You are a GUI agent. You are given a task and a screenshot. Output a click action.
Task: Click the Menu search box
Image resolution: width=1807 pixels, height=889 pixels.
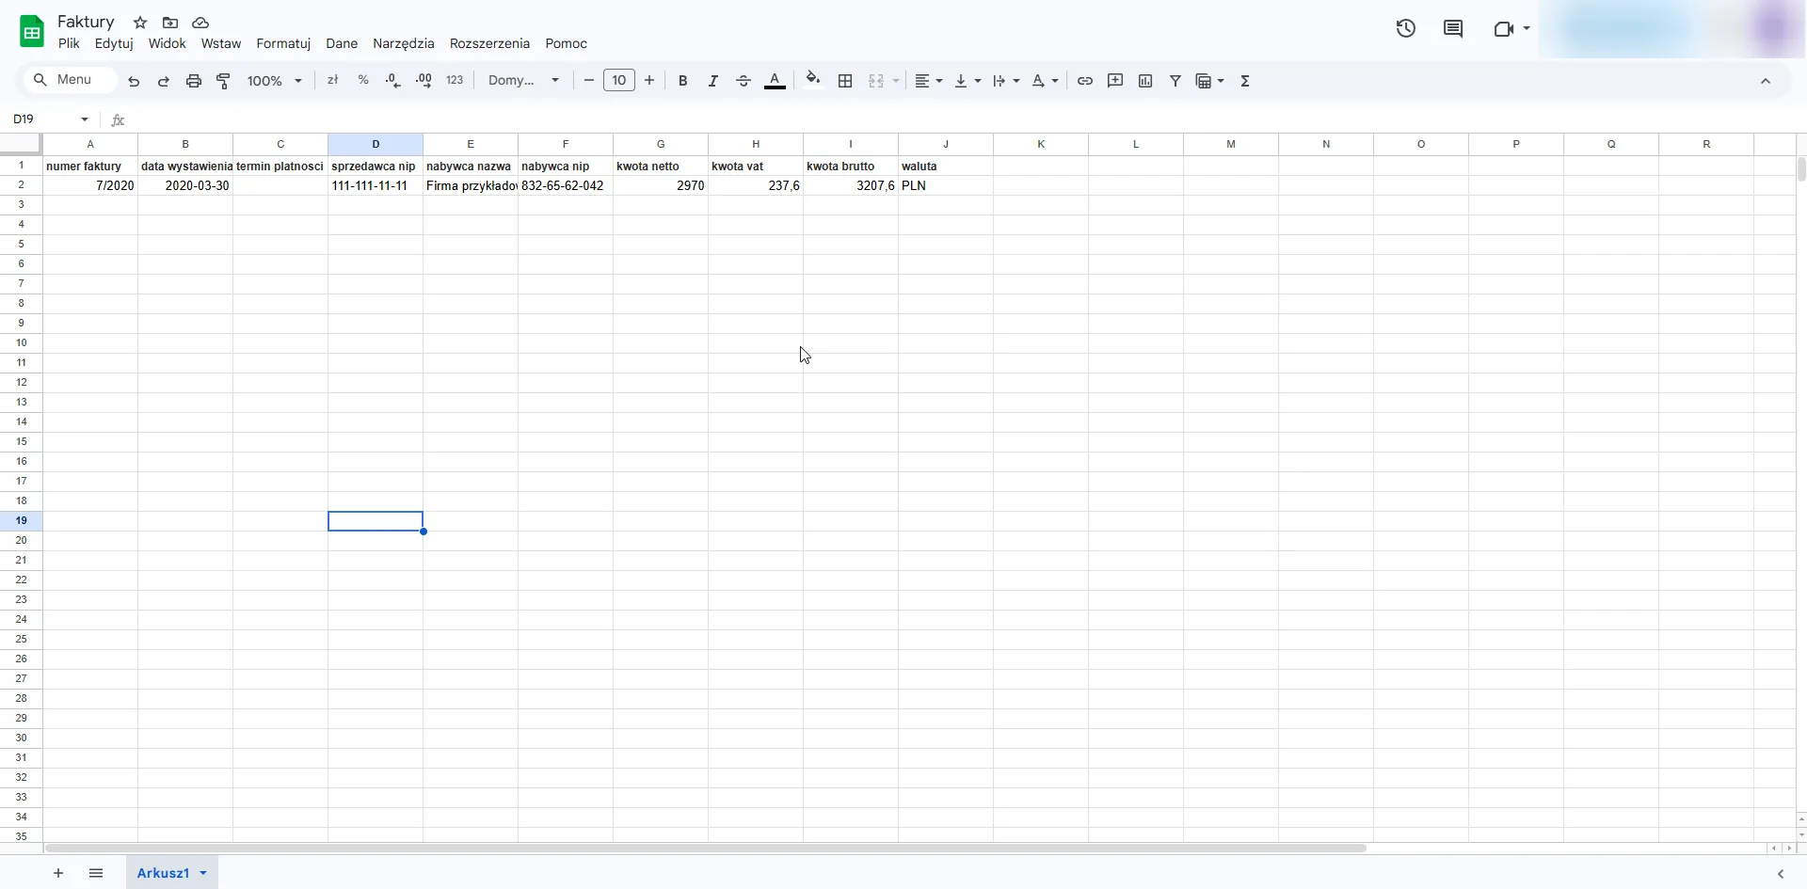point(71,80)
